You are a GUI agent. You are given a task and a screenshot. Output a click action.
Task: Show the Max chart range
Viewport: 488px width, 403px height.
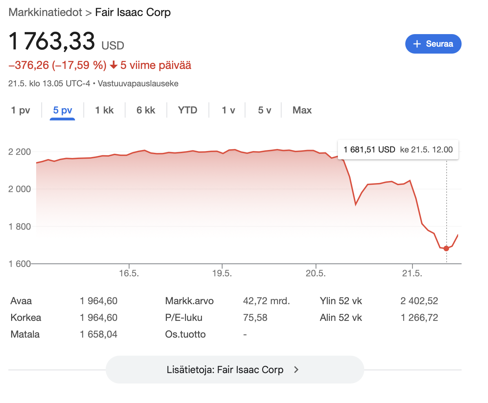[x=302, y=110]
